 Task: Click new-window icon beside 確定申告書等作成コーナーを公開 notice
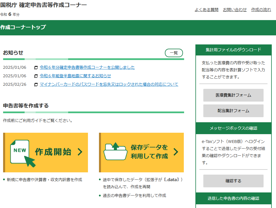pos(36,68)
